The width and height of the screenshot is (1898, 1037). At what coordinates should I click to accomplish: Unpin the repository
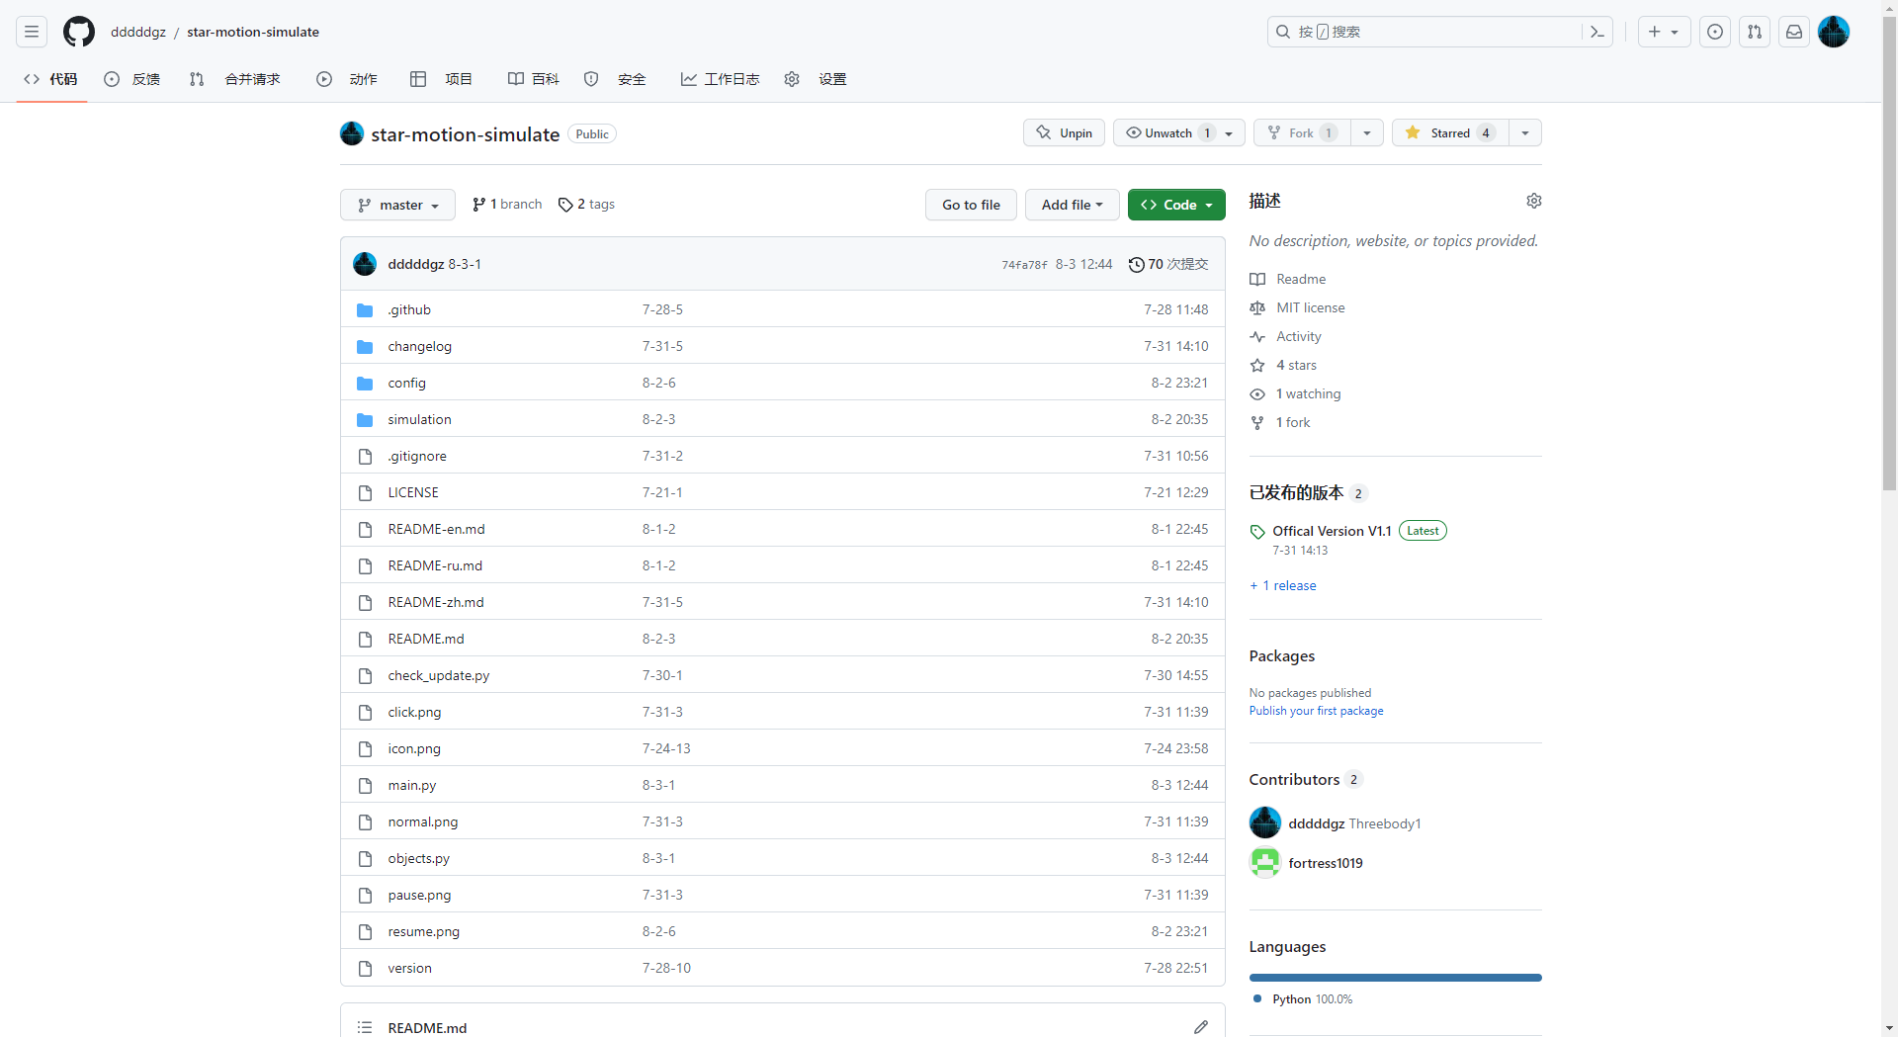point(1064,132)
